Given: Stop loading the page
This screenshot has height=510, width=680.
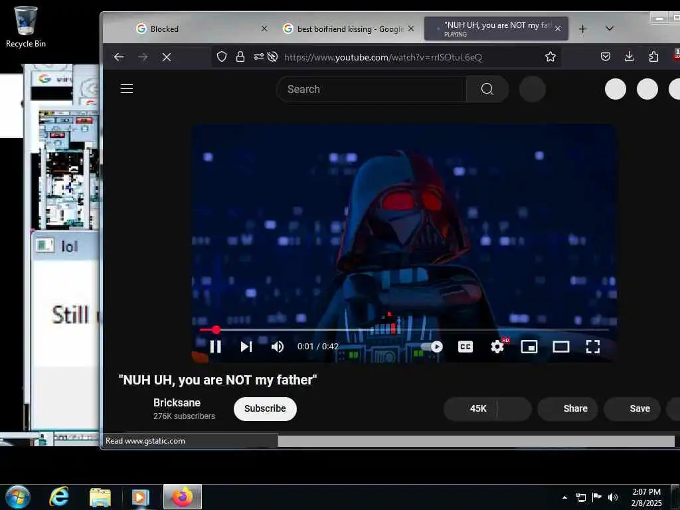Looking at the screenshot, I should click(167, 57).
